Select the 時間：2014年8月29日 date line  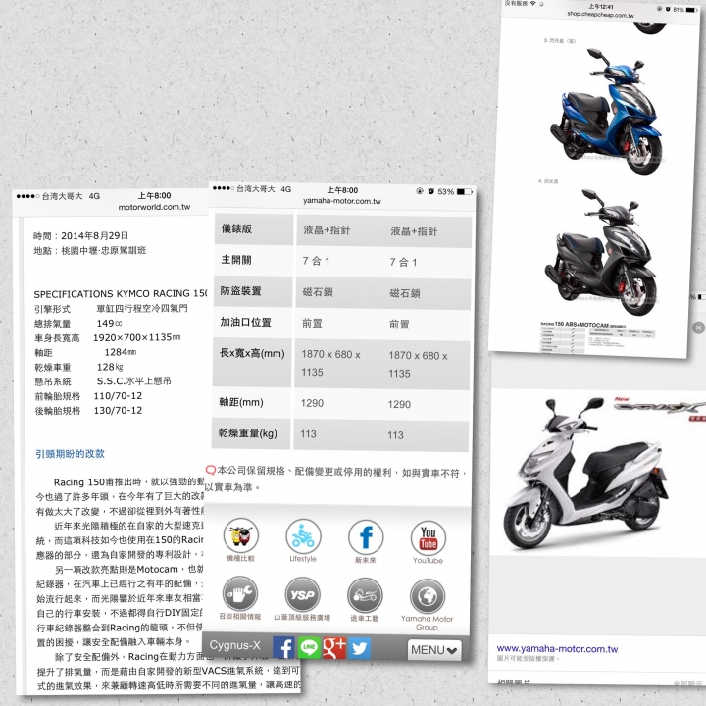pos(81,235)
